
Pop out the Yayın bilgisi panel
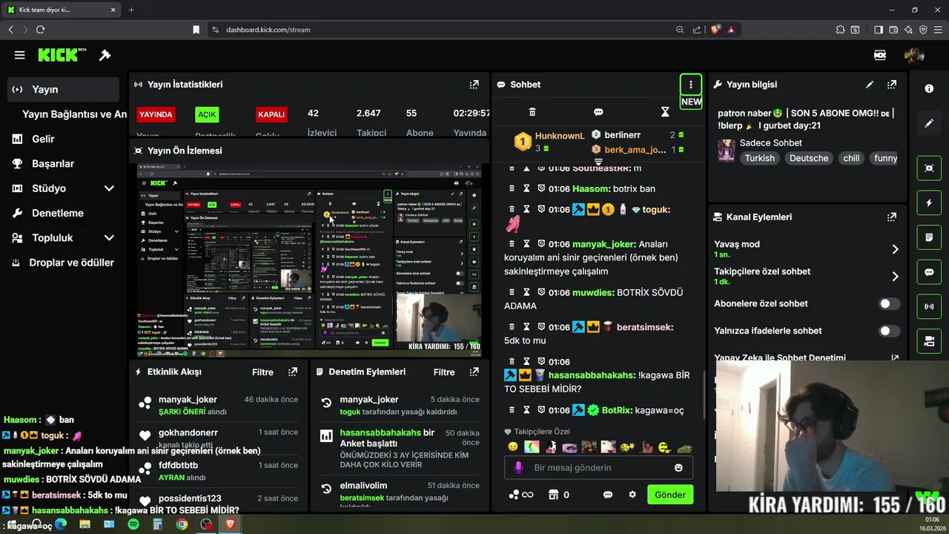[x=892, y=85]
